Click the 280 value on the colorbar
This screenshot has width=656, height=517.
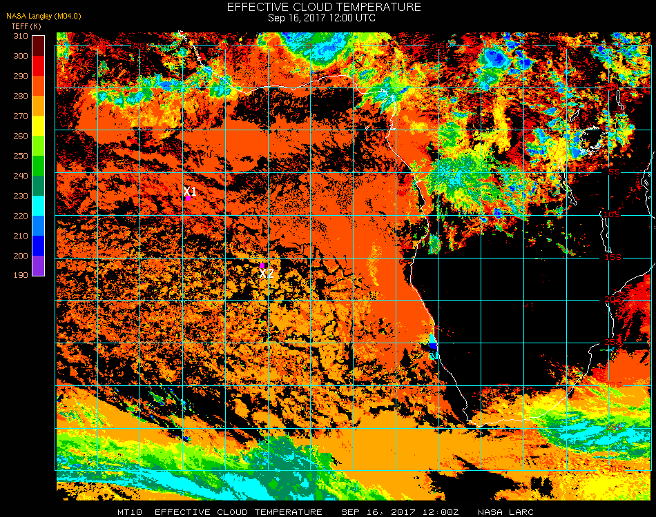coord(21,96)
